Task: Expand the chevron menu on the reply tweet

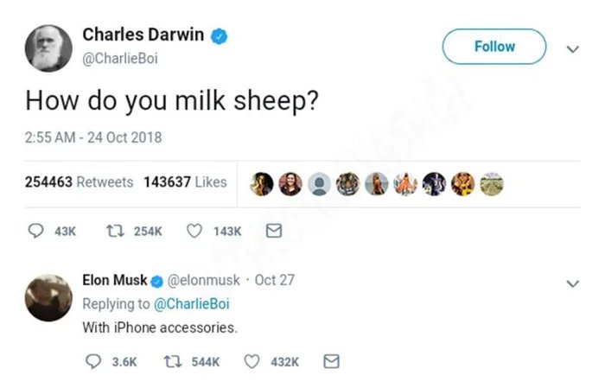Action: coord(571,283)
